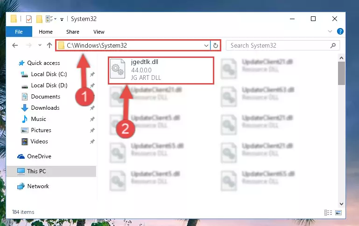Refresh the System32 folder
Screen dimensions: 359x226
pyautogui.click(x=215, y=46)
